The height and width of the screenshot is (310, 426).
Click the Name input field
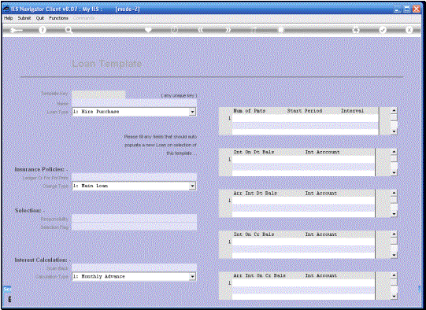pos(134,103)
